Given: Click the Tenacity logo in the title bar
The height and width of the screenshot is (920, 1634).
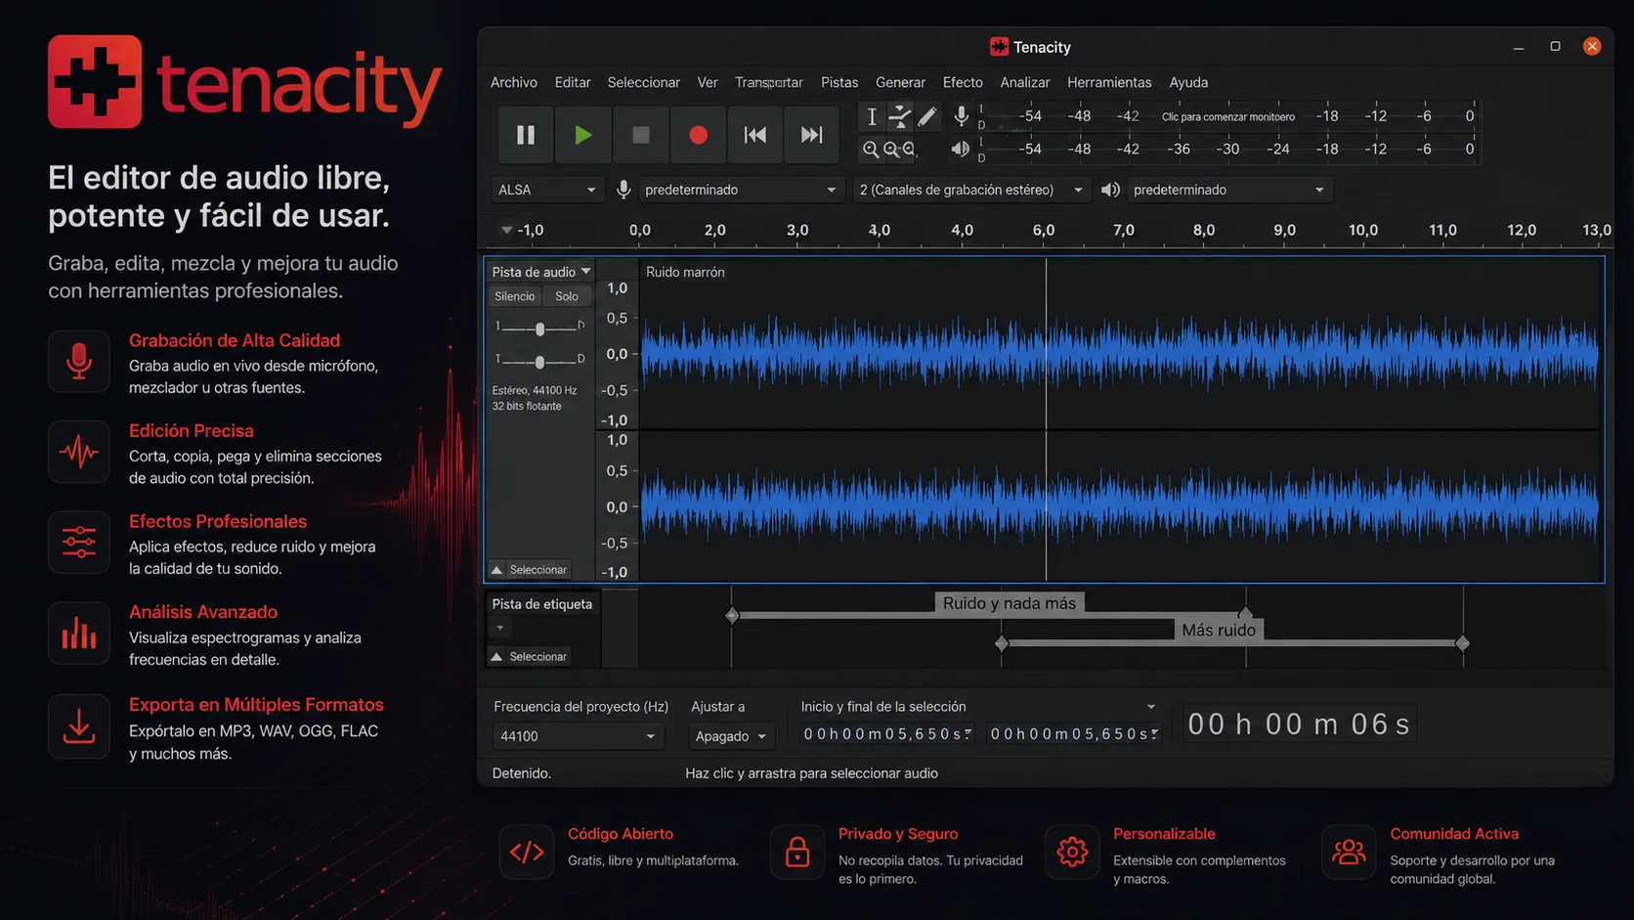Looking at the screenshot, I should pos(999,47).
